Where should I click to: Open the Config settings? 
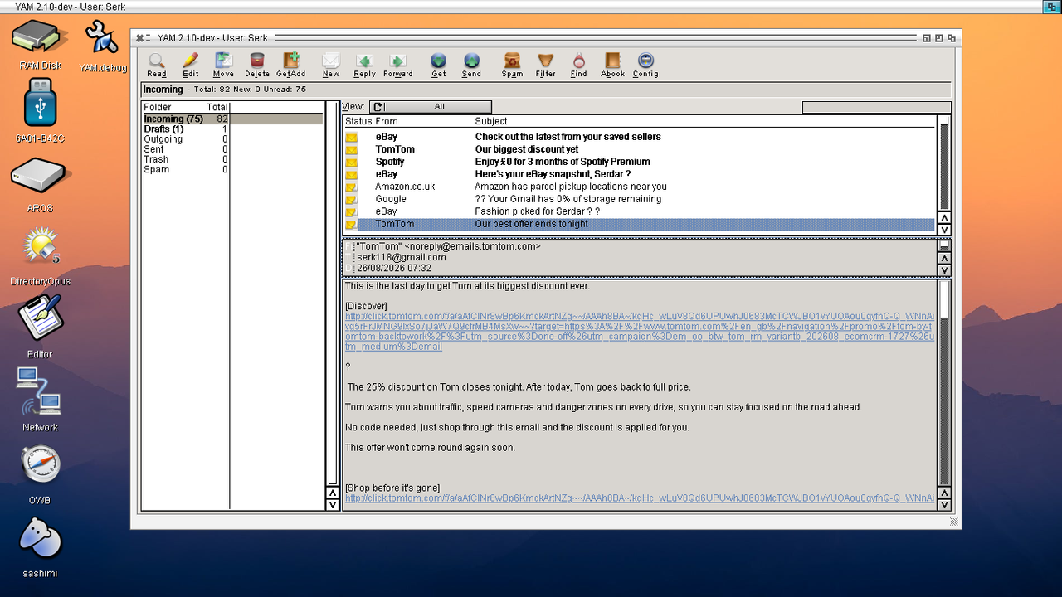pos(645,65)
